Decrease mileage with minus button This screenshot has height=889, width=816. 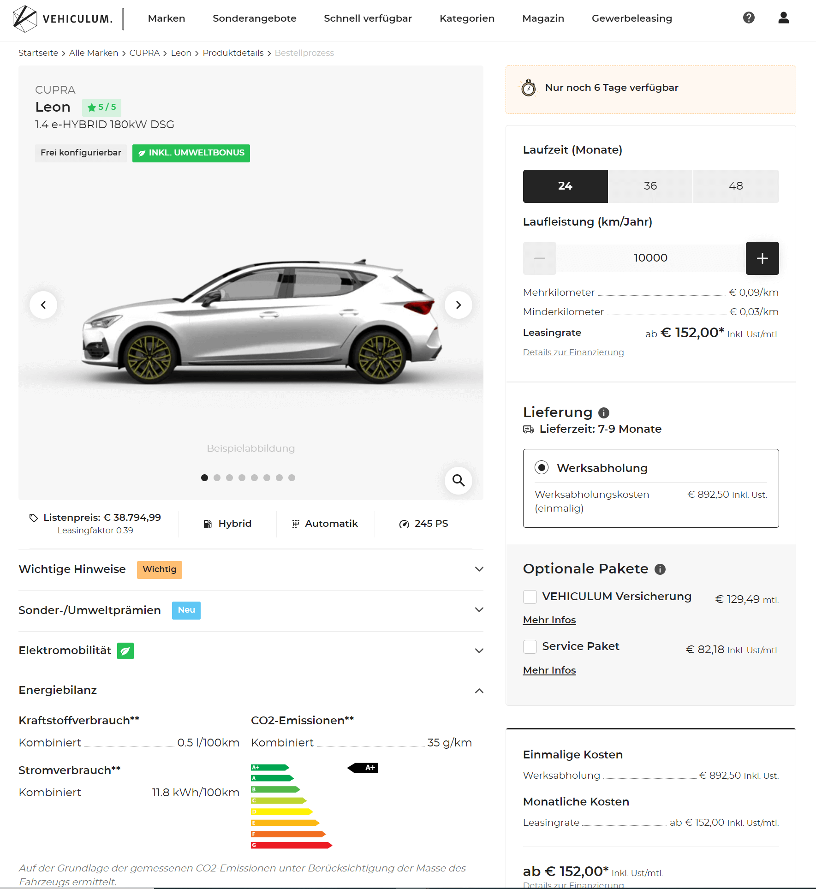(x=539, y=258)
